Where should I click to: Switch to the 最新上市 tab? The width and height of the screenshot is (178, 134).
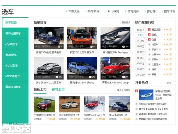(40, 89)
